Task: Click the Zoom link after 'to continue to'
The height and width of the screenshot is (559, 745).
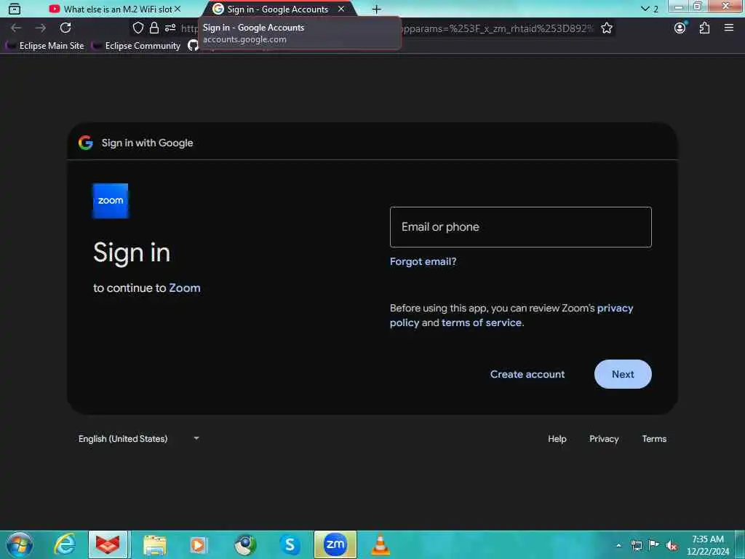Action: click(185, 288)
